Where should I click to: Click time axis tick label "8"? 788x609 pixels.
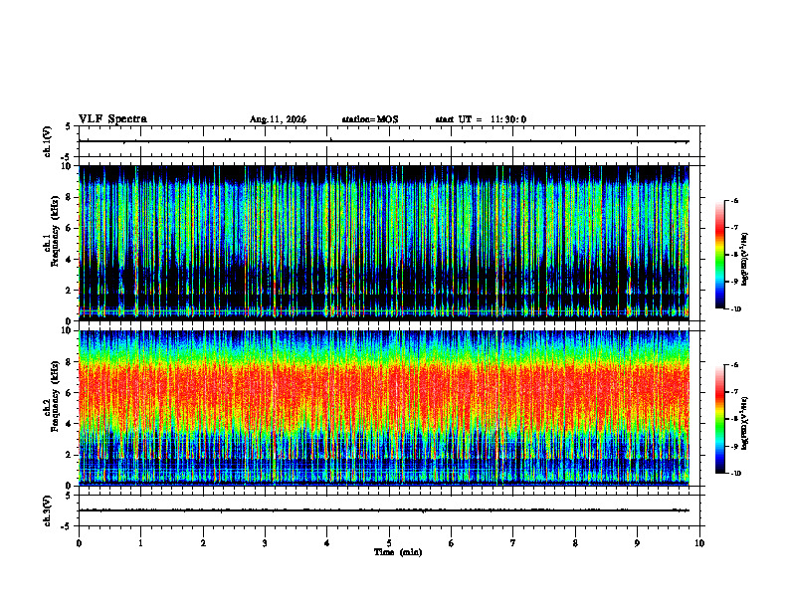coord(575,543)
